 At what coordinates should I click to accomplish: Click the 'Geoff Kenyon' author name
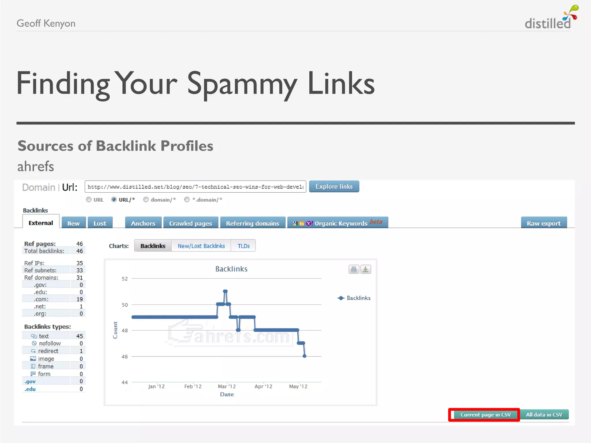[46, 23]
